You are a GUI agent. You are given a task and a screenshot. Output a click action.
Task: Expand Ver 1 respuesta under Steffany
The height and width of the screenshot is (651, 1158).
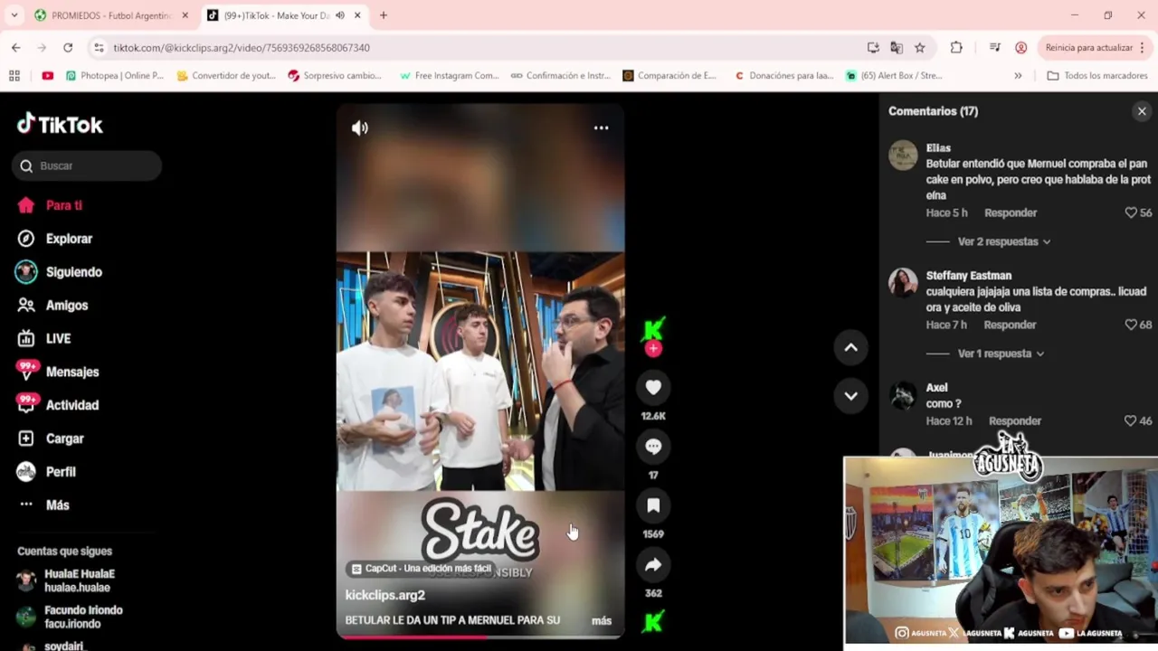pyautogui.click(x=1001, y=354)
